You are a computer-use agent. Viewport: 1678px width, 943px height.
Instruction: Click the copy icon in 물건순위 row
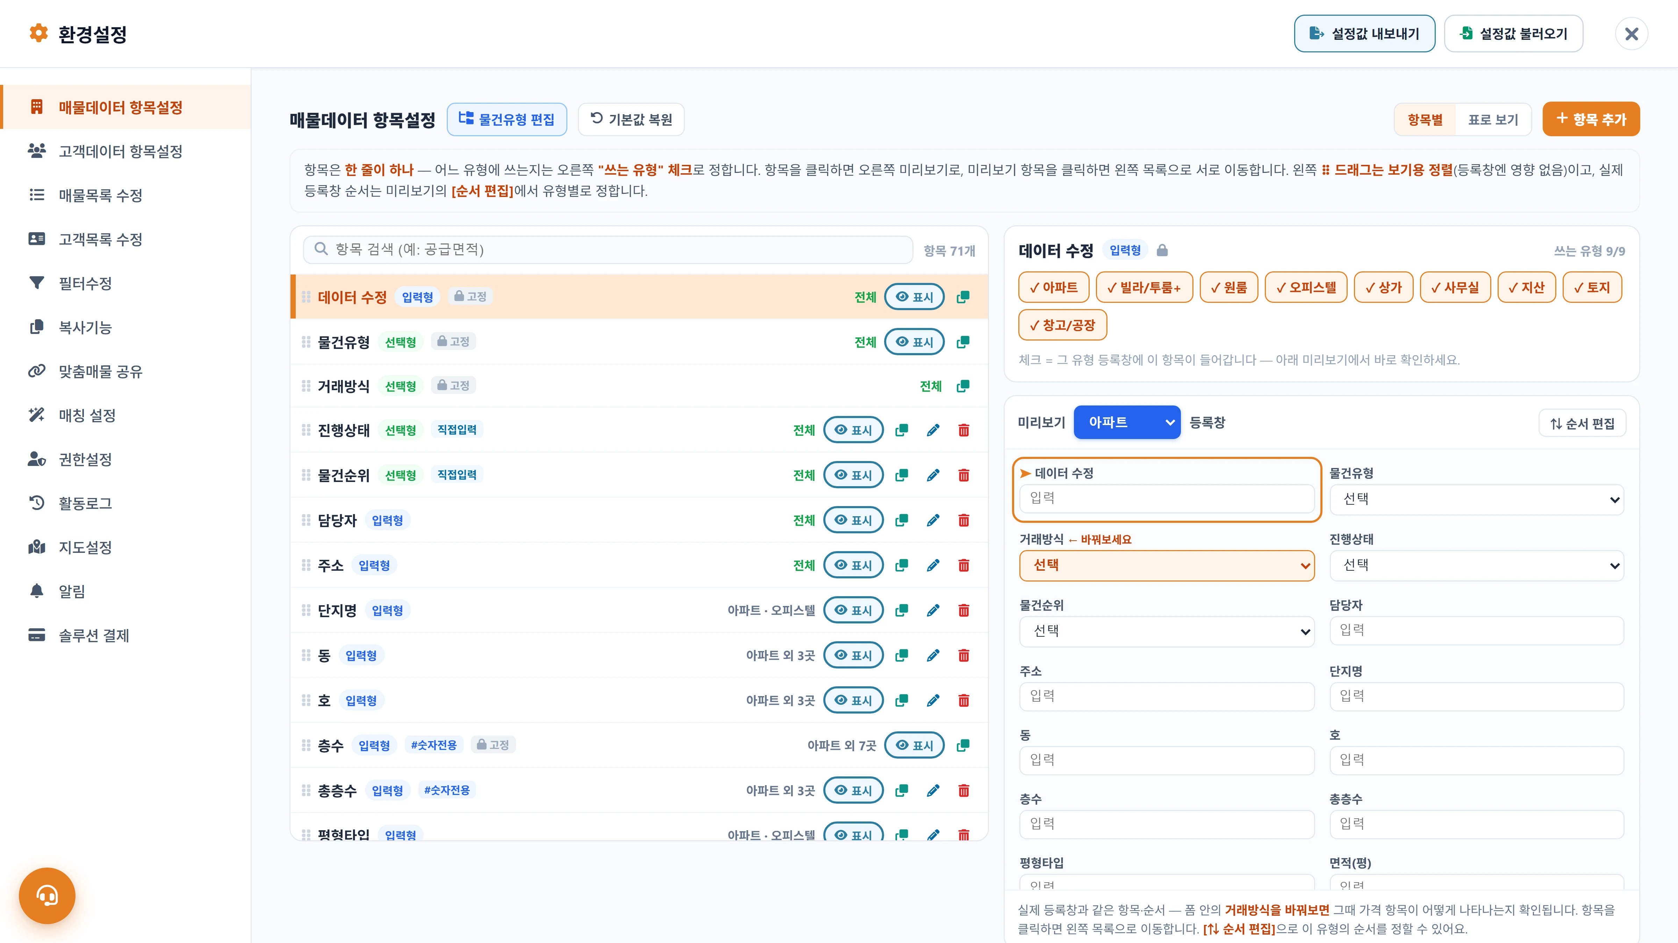coord(902,475)
